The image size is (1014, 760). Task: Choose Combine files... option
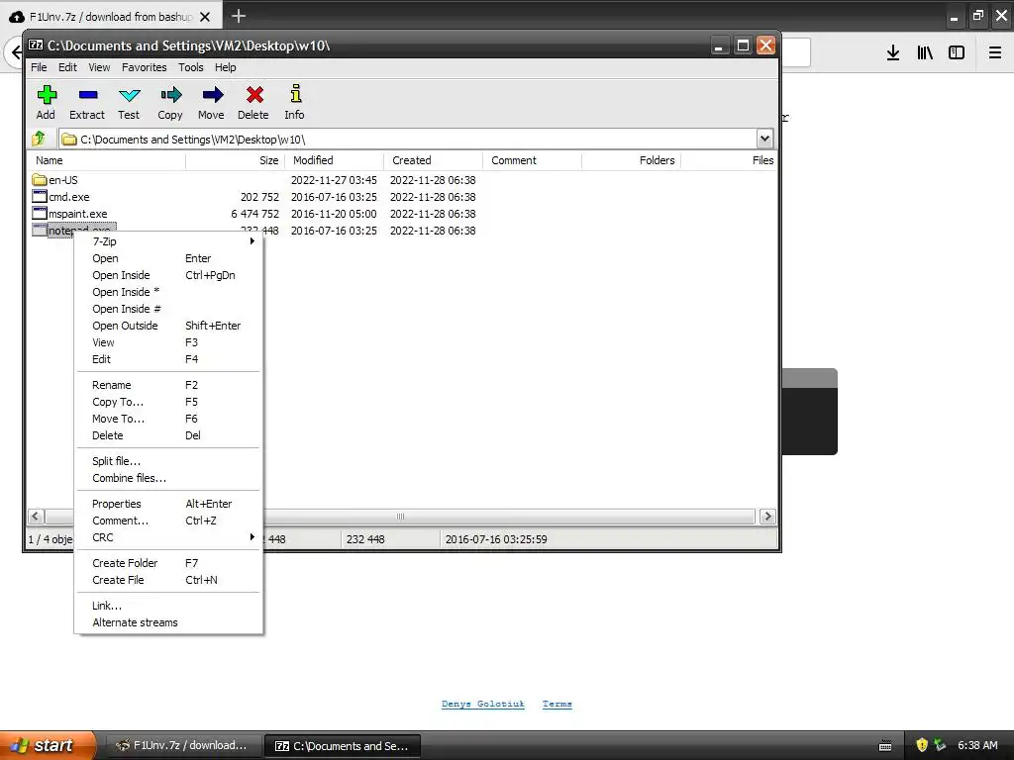[168, 478]
